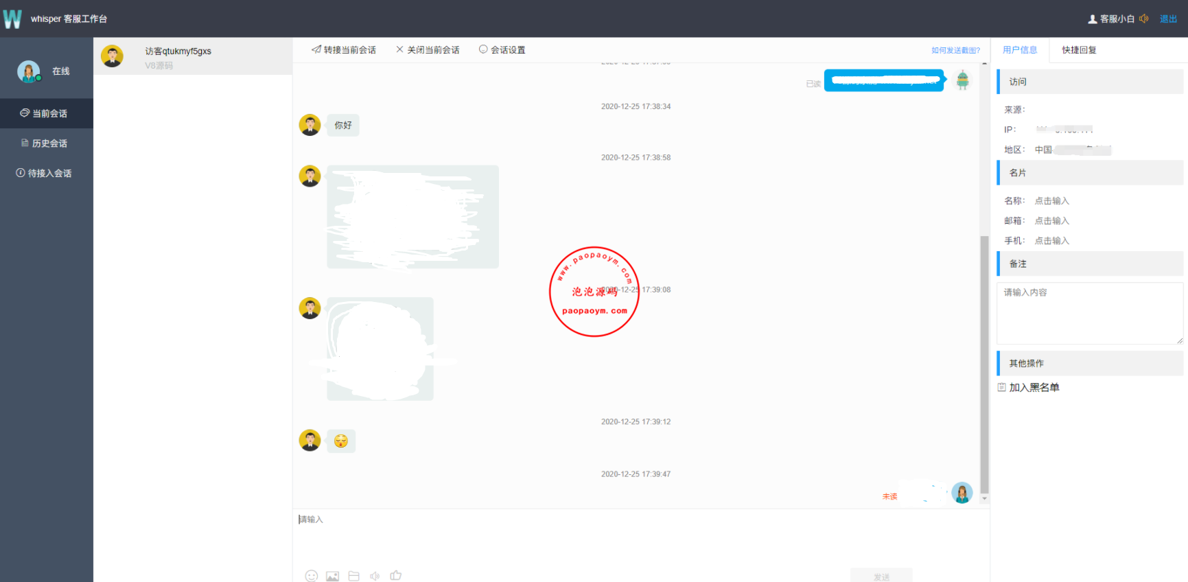Click the message input box 请输入
The width and height of the screenshot is (1188, 582).
click(x=641, y=537)
